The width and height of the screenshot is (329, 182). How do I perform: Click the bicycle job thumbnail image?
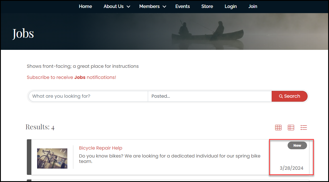click(52, 158)
